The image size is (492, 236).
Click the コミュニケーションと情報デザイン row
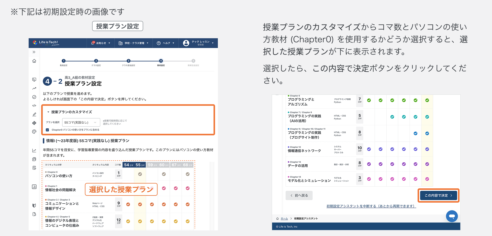pyautogui.click(x=118, y=204)
